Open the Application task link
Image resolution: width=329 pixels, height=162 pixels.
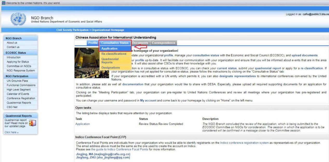[83, 124]
